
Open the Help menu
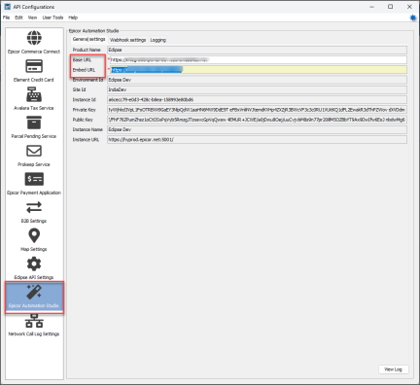click(73, 17)
